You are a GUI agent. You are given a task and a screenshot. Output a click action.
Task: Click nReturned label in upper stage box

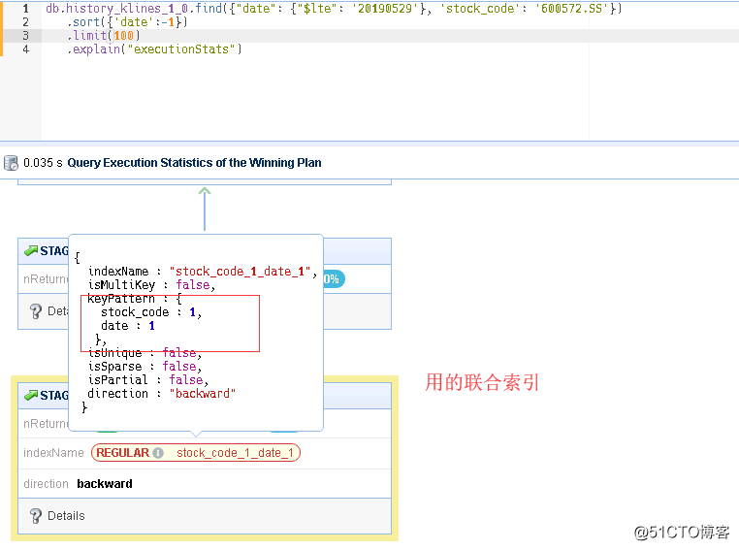coord(46,279)
